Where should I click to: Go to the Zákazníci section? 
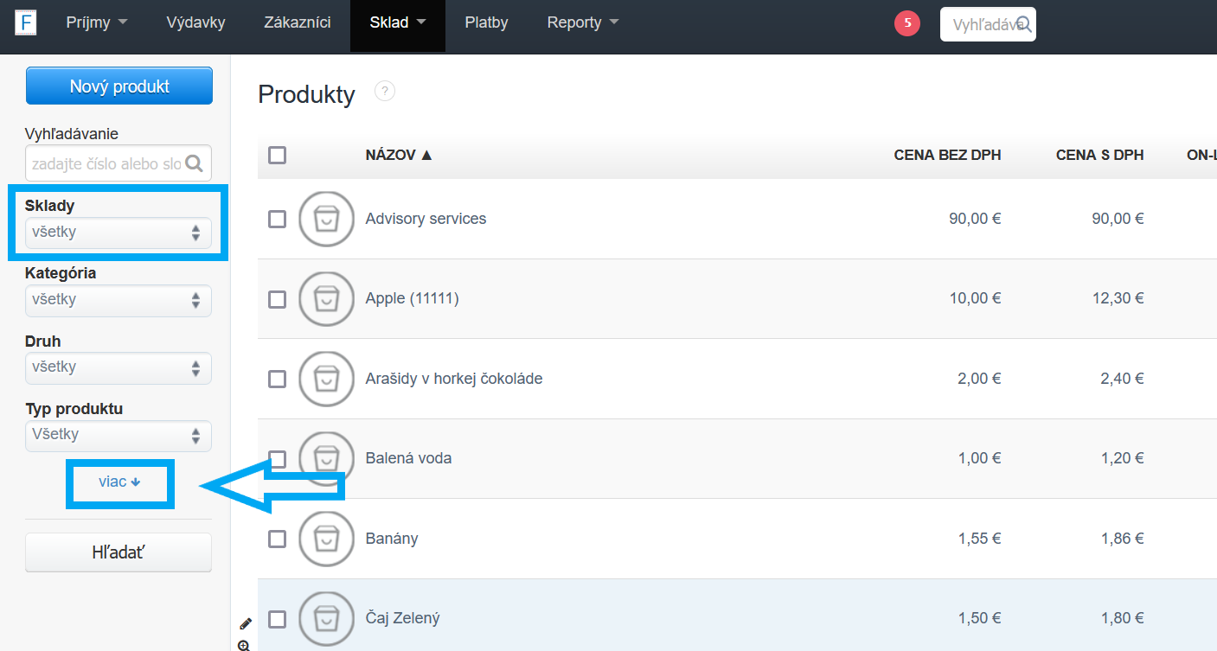pos(298,23)
